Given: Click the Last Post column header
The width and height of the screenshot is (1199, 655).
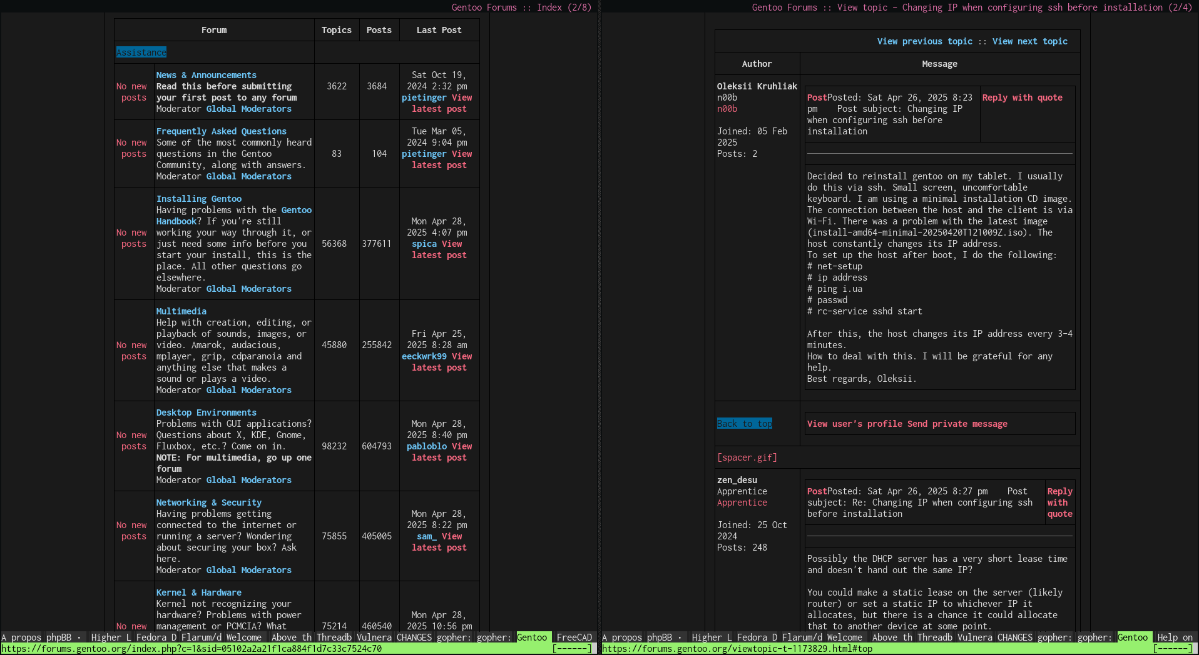Looking at the screenshot, I should [x=439, y=30].
